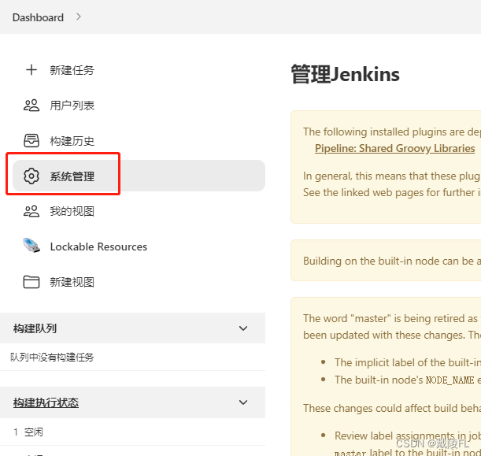This screenshot has width=481, height=456.
Task: Click the 队列中没有构建任务 text
Action: (x=52, y=358)
